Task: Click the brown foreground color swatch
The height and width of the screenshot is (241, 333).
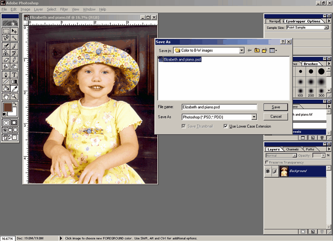Action: pos(7,108)
